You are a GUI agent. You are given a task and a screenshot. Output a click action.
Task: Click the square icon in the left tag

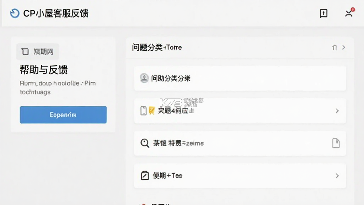click(x=25, y=51)
